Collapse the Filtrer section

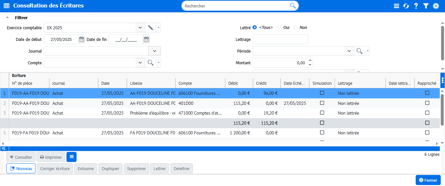7,18
